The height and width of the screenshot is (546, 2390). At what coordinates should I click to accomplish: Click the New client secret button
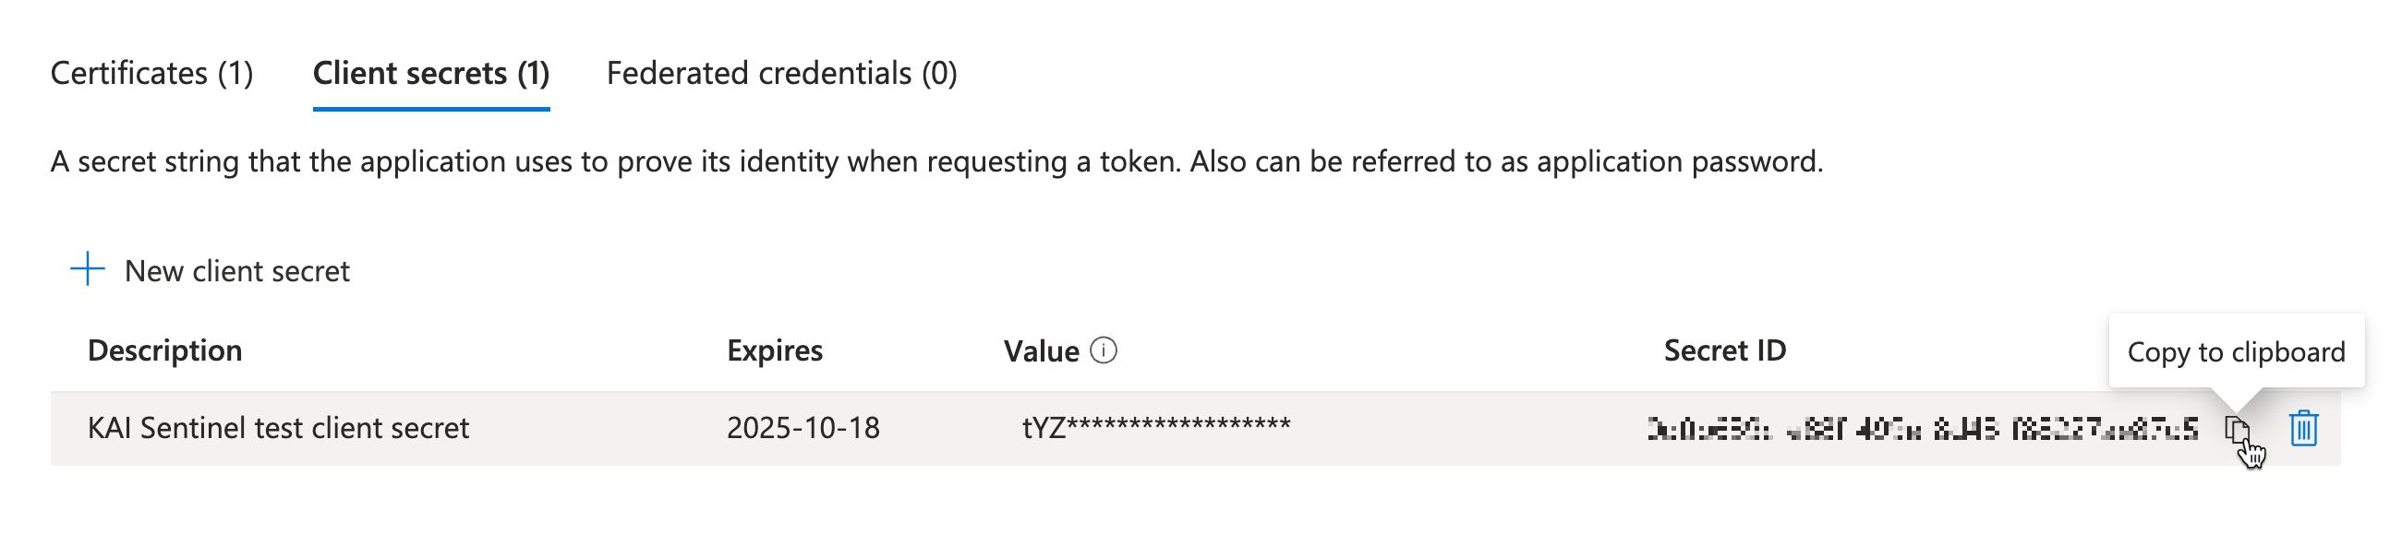click(x=236, y=270)
